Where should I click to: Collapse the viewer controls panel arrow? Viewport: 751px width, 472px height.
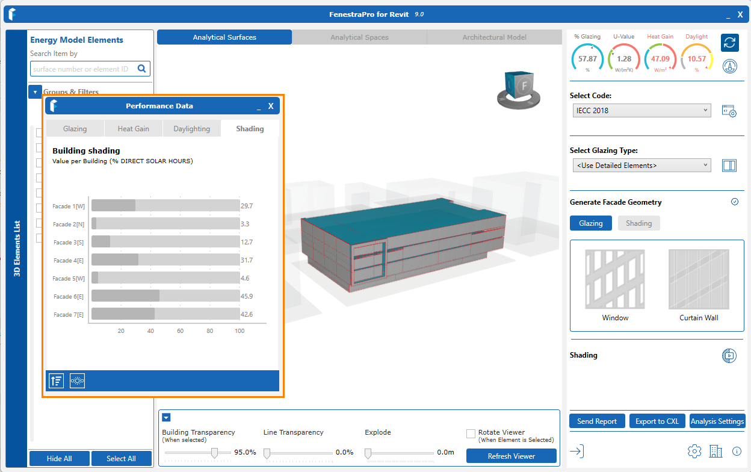[x=167, y=417]
